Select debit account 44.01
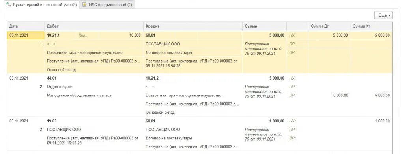 click(x=52, y=78)
